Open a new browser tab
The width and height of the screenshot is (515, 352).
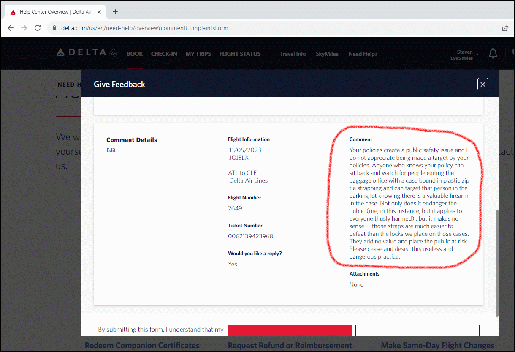pyautogui.click(x=115, y=12)
